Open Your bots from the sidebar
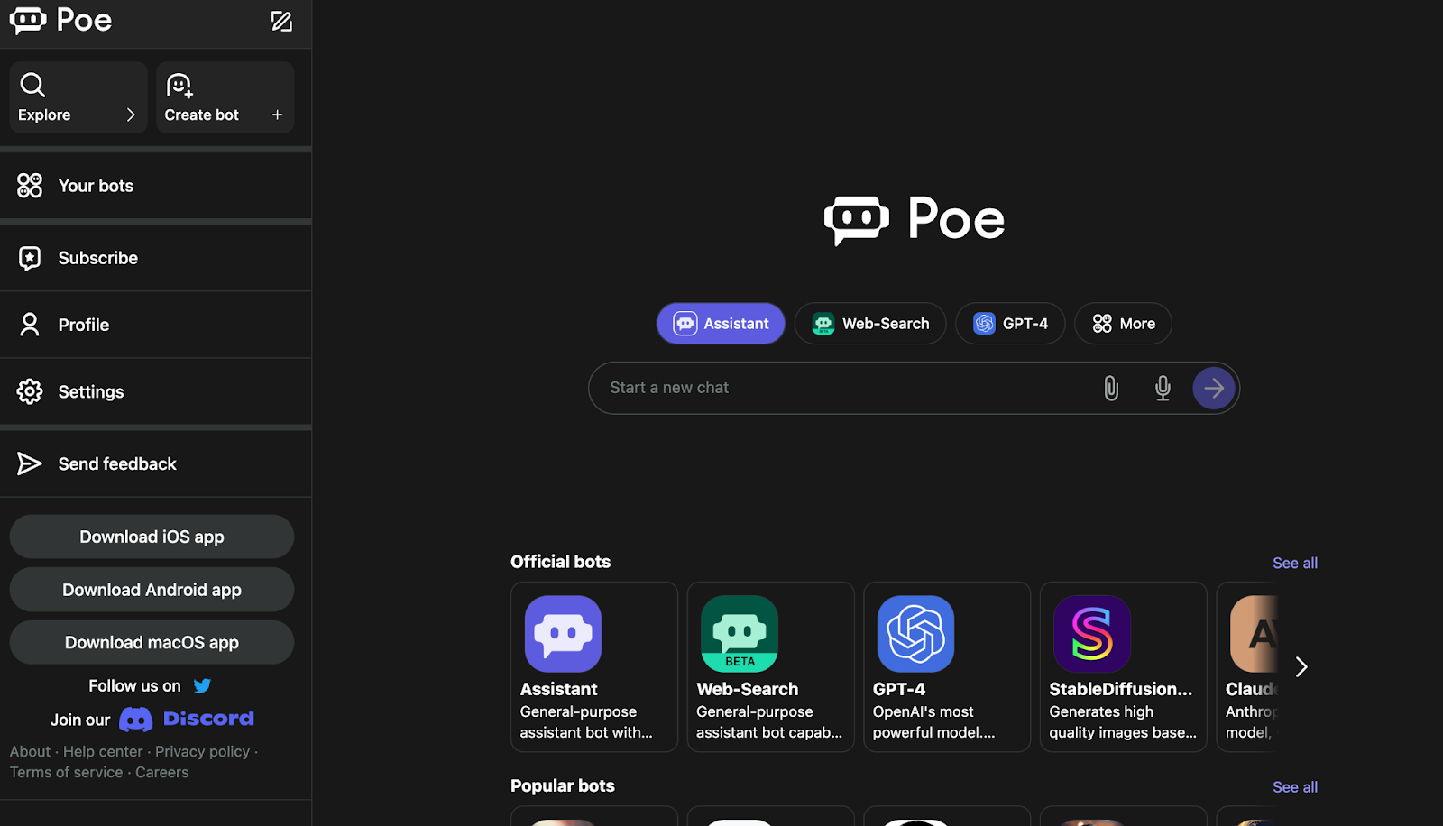Screen dimensions: 1443x826 (156, 186)
